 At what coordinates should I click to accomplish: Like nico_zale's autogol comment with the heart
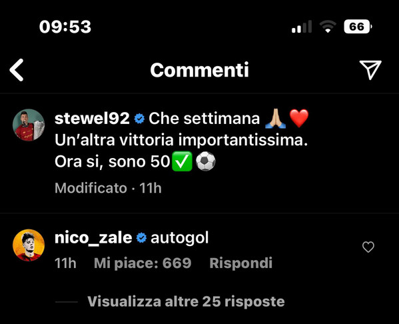click(x=368, y=247)
